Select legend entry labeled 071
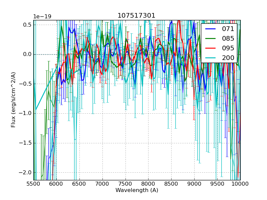The image size is (267, 200). (x=228, y=29)
